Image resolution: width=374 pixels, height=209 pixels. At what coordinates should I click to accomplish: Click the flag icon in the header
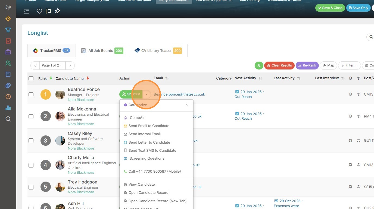click(x=48, y=11)
